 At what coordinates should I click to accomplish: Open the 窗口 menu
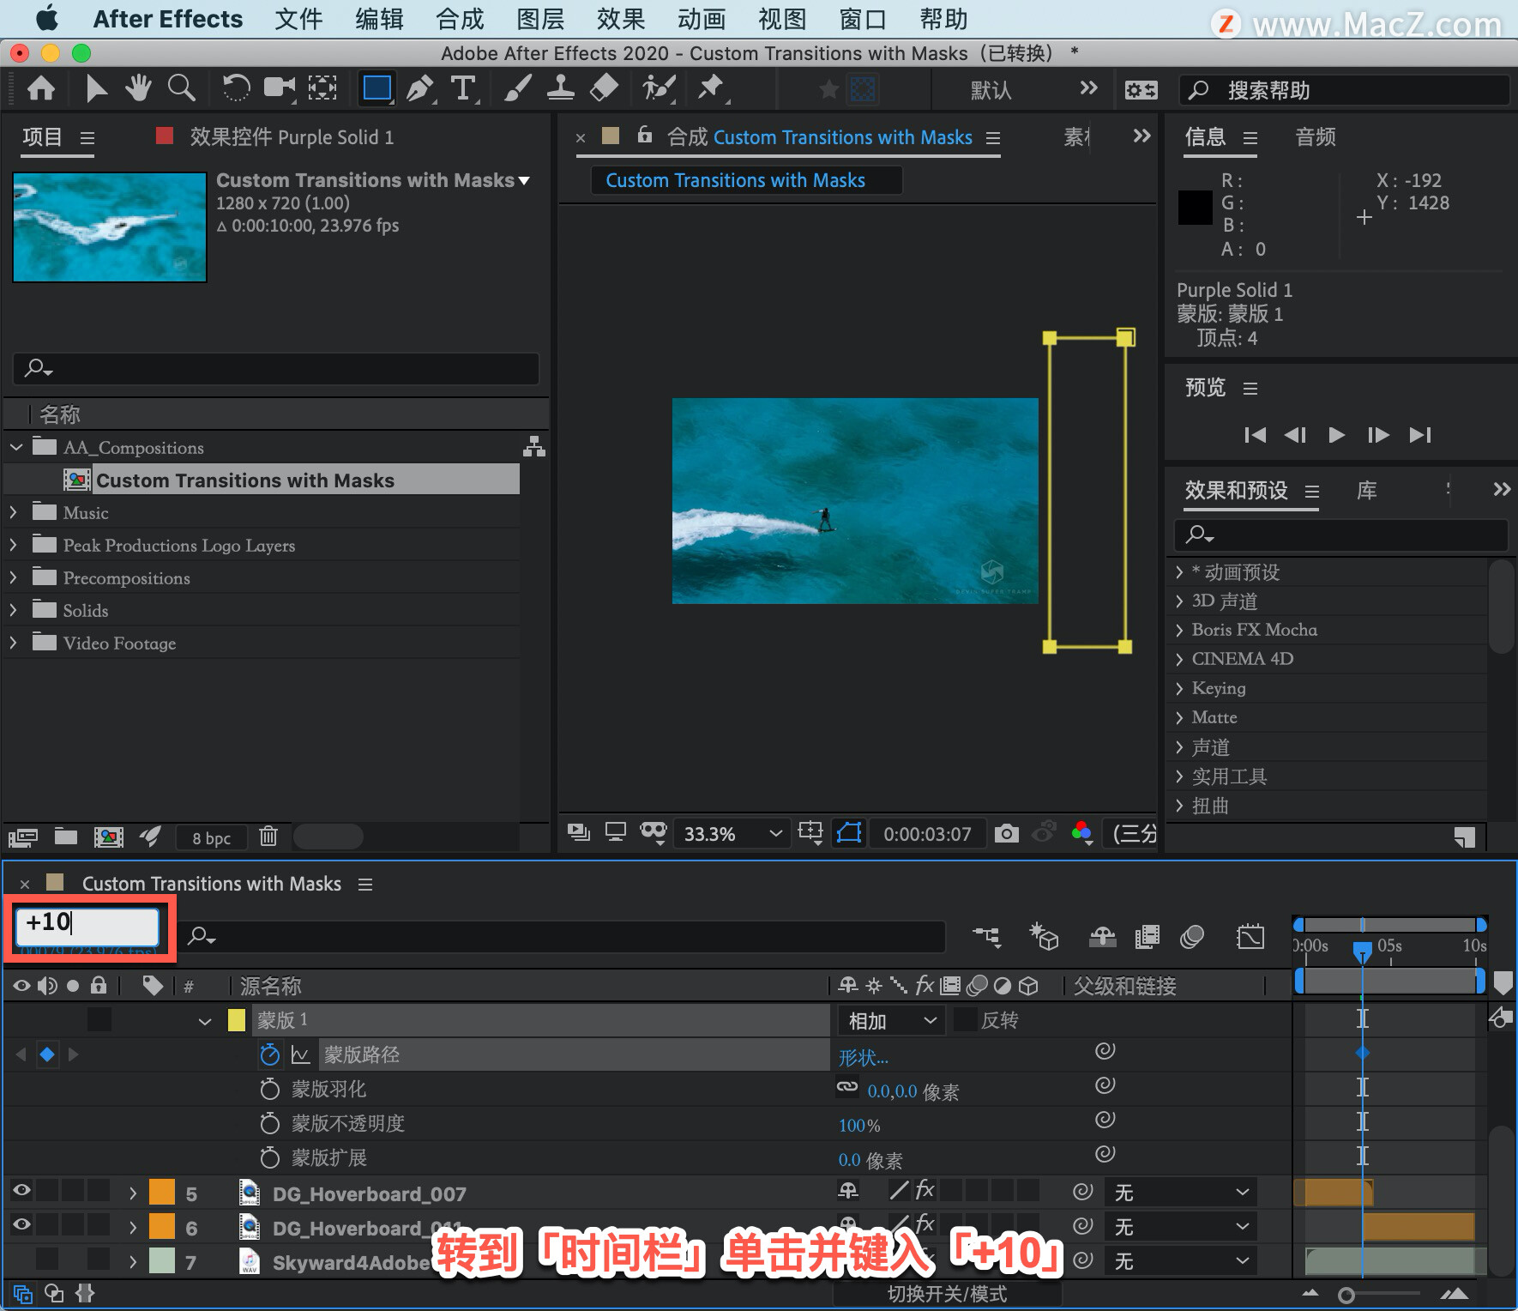(863, 19)
